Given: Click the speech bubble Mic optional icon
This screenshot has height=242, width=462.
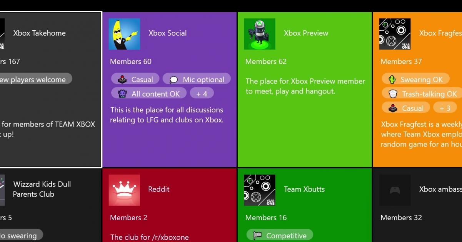Looking at the screenshot, I should tap(174, 80).
